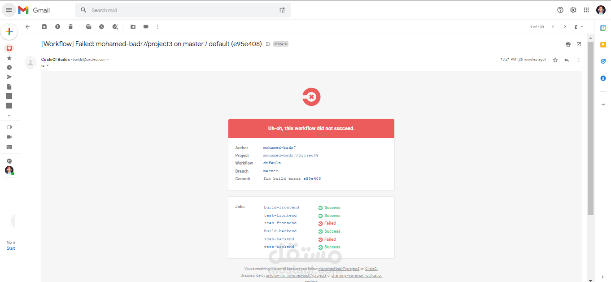Click the search magnifier icon
The height and width of the screenshot is (282, 611).
83,10
